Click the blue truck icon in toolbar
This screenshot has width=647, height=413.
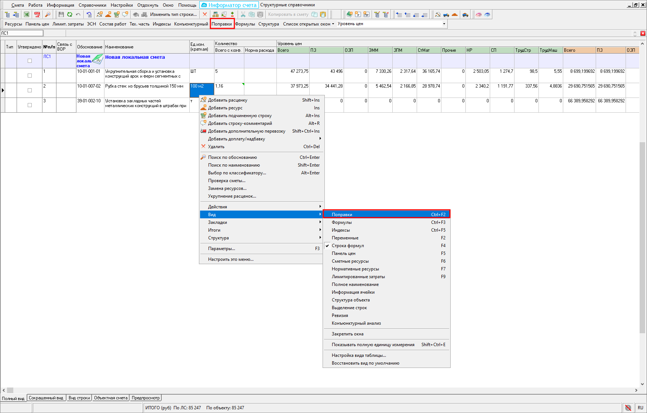coord(446,14)
